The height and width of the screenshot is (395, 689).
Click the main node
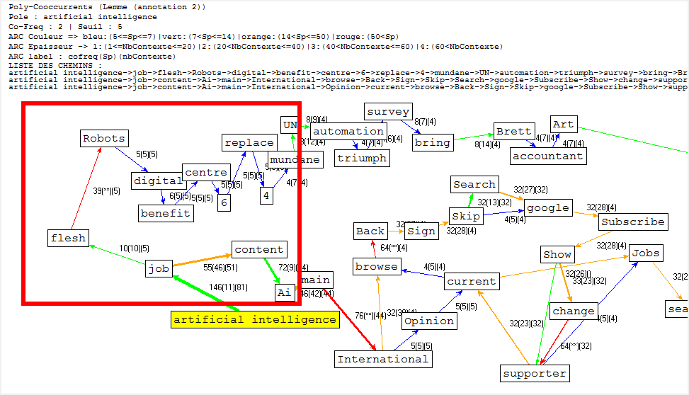(316, 280)
